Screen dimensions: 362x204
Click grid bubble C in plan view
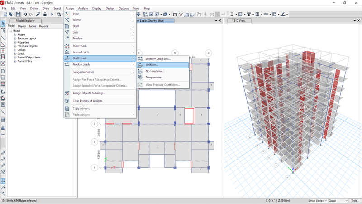[x=175, y=53]
